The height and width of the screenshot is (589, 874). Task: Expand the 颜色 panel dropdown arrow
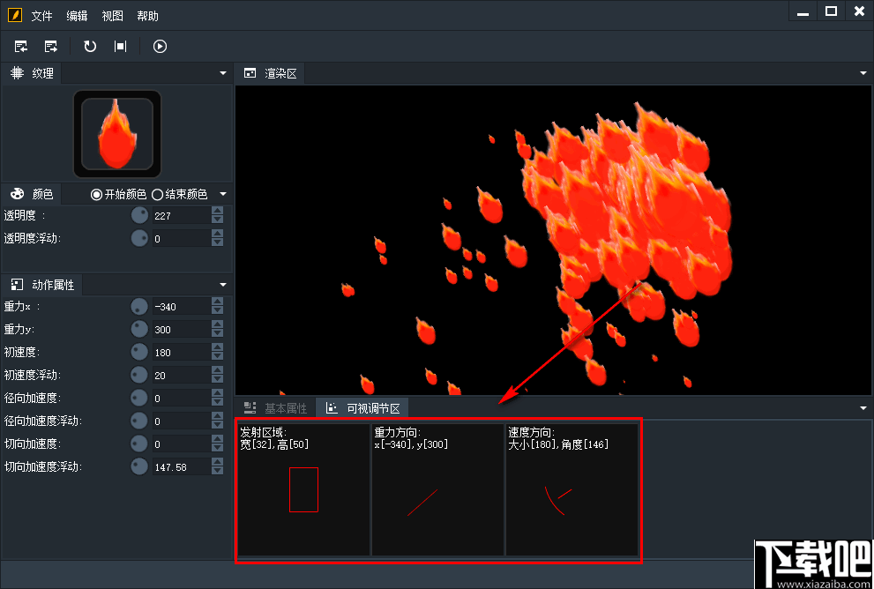coord(223,194)
